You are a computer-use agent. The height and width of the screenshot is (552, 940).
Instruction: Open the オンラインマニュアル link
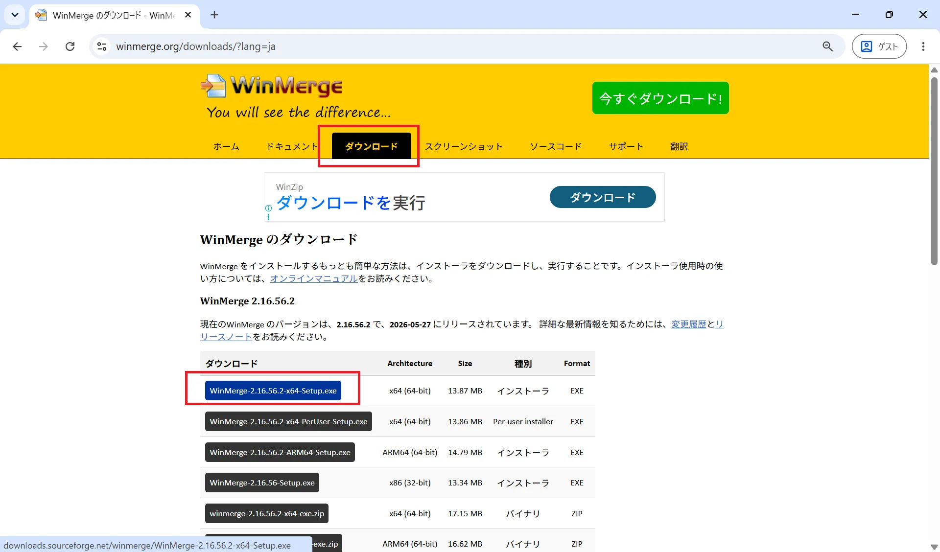point(314,279)
